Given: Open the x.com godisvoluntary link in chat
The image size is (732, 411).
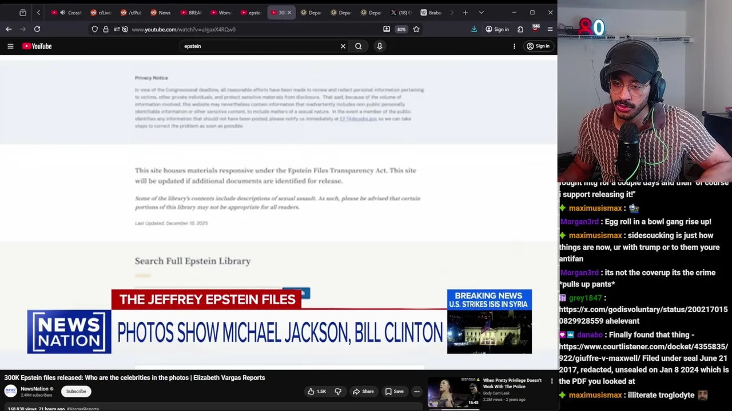Looking at the screenshot, I should pyautogui.click(x=643, y=315).
